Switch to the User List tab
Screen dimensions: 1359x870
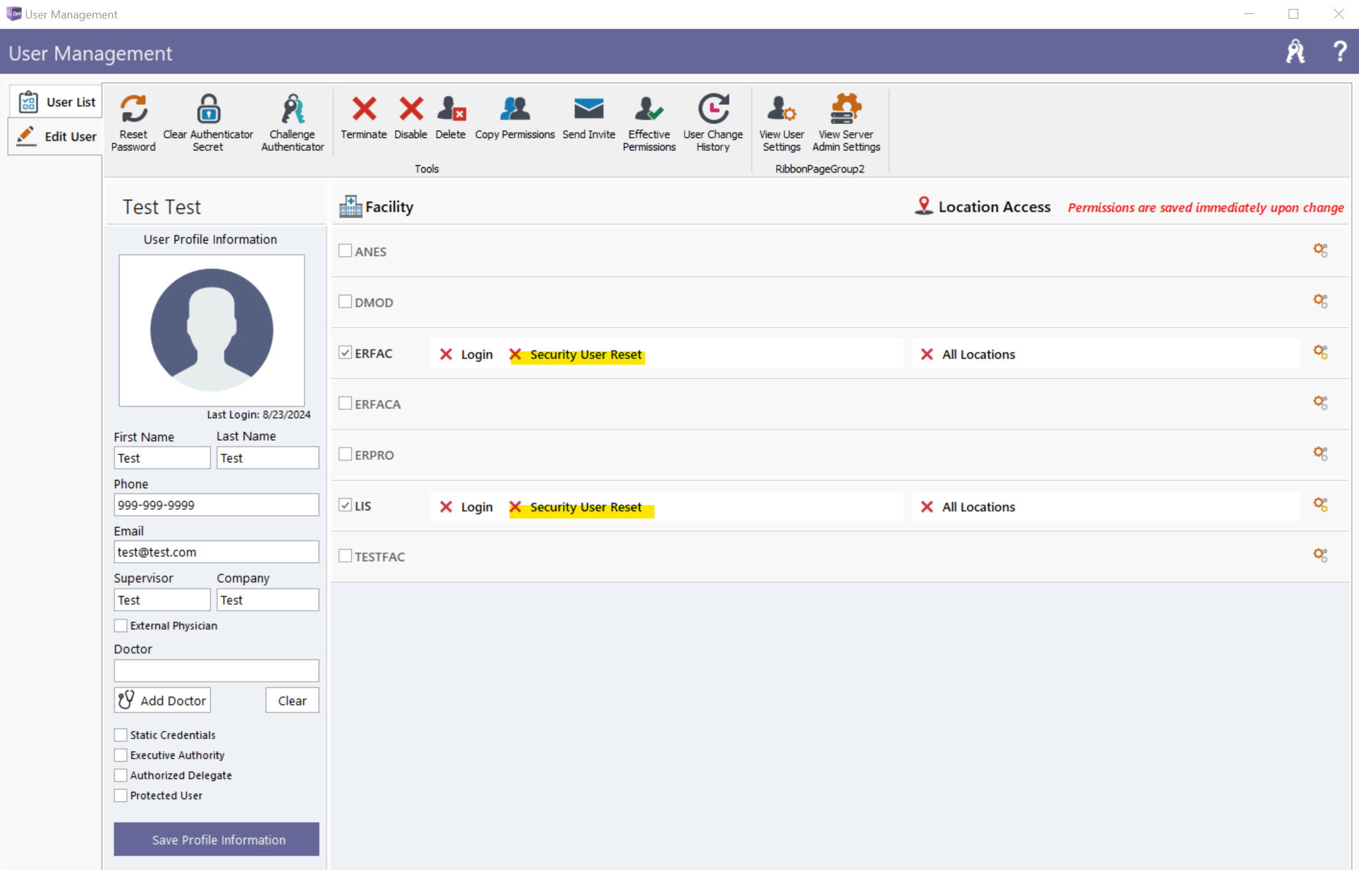56,102
